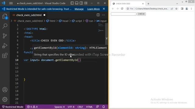195x109 pixels.
Task: Click the editor minimap
Action: click(101, 28)
